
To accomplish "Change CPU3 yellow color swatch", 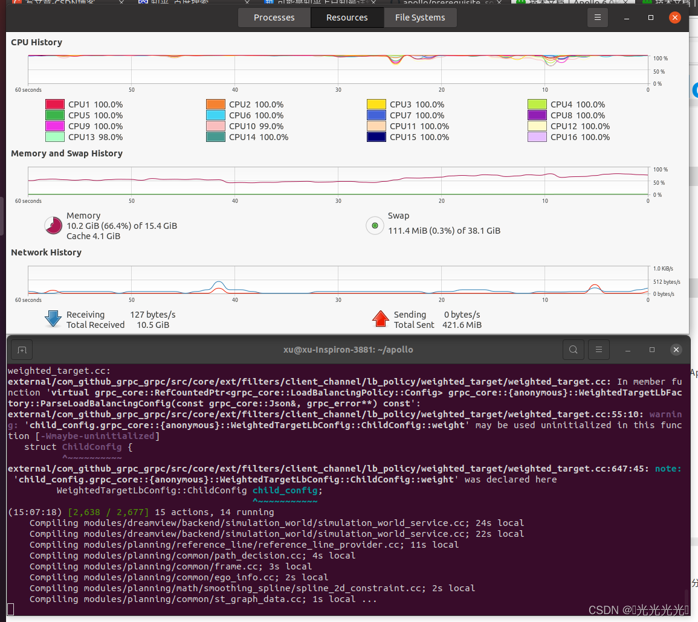I will tap(376, 104).
